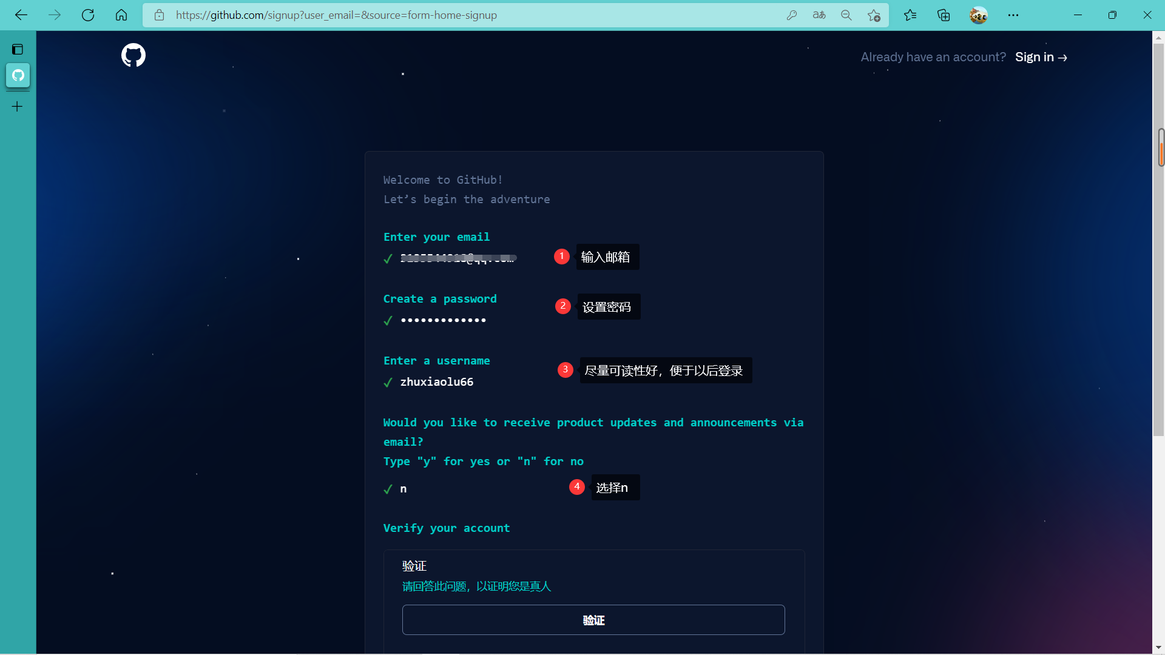This screenshot has width=1165, height=655.
Task: Click the 验证 verify button
Action: coord(593,620)
